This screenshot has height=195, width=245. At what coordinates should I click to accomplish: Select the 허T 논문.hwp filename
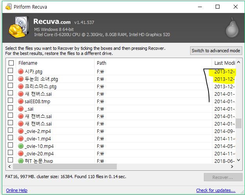pos(39,161)
